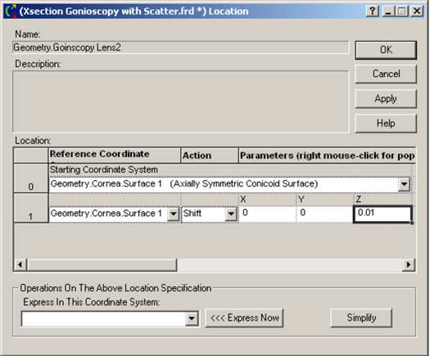Click the Reference Coordinate column header
The image size is (430, 356).
115,155
